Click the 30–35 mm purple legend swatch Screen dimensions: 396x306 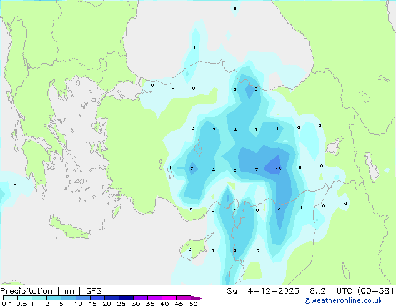pyautogui.click(x=140, y=298)
